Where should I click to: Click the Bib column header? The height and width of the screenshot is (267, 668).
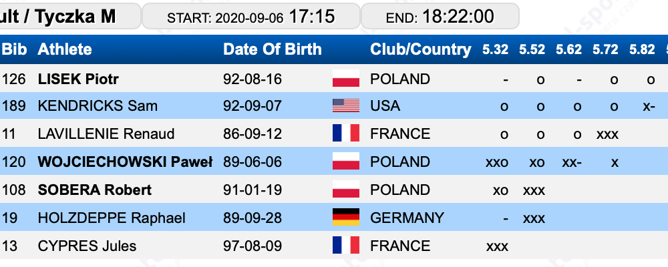pos(15,49)
